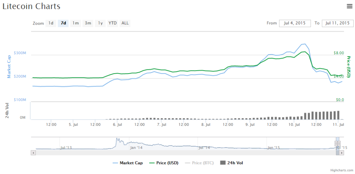Click the Jan '15 navigator label
Viewport: 355px width, 174px height.
click(x=274, y=148)
